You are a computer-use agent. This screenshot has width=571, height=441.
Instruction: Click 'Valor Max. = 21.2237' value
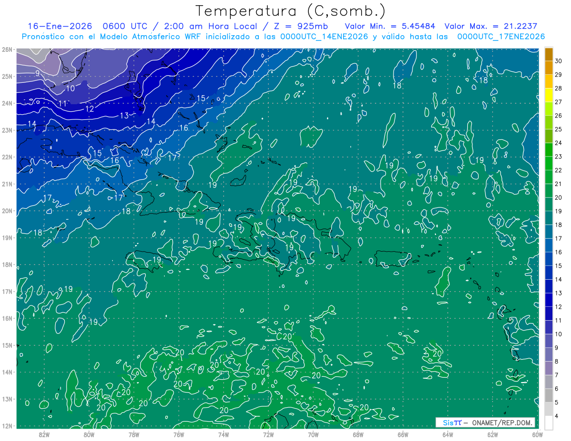pos(491,27)
